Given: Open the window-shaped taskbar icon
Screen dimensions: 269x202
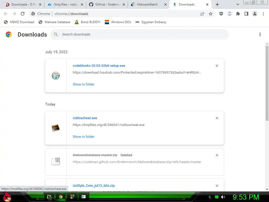Looking at the screenshot, I should [x=84, y=197].
